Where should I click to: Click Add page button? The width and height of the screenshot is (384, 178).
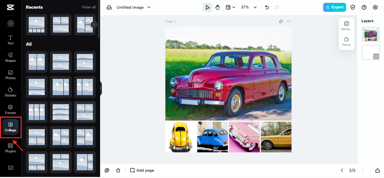coord(142,170)
